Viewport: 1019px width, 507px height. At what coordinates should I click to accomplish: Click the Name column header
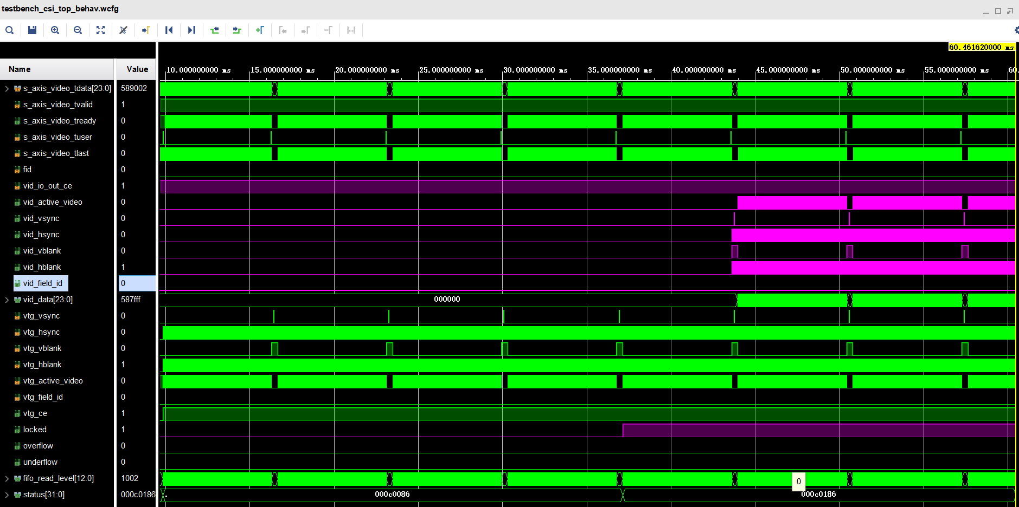click(19, 69)
